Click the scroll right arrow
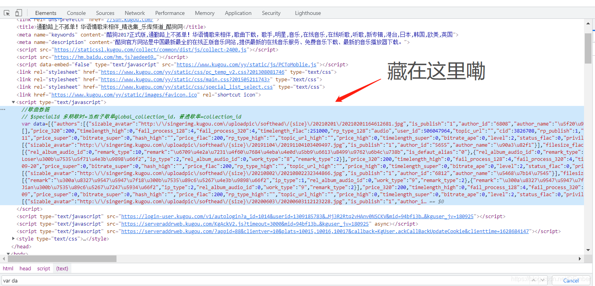This screenshot has height=286, width=595. click(x=580, y=259)
